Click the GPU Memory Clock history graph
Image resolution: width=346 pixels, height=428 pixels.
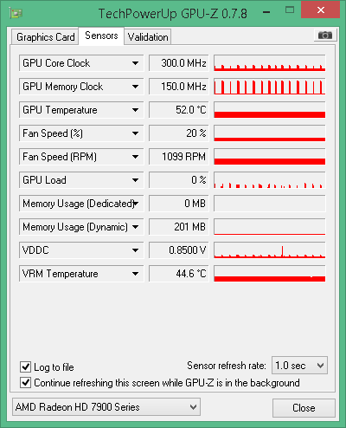point(270,87)
